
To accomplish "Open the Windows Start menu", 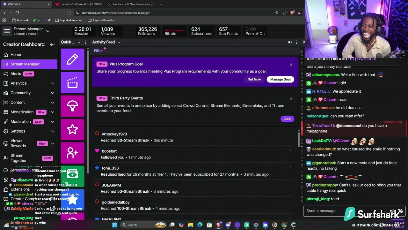I will 115,225.
